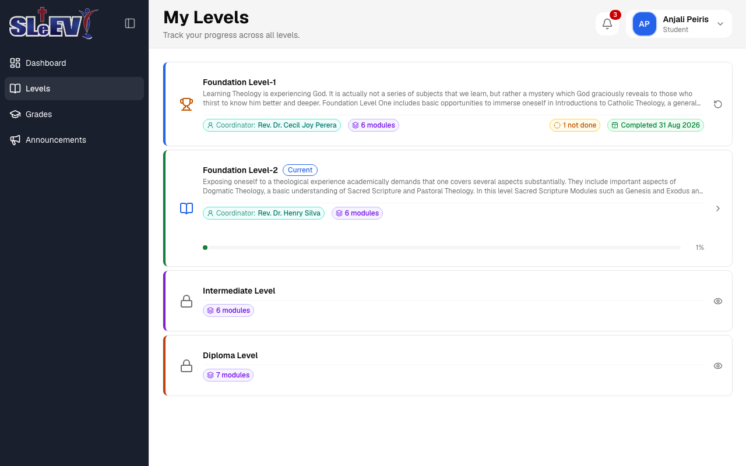The height and width of the screenshot is (466, 746).
Task: Click the 'Student' role label
Action: click(675, 30)
